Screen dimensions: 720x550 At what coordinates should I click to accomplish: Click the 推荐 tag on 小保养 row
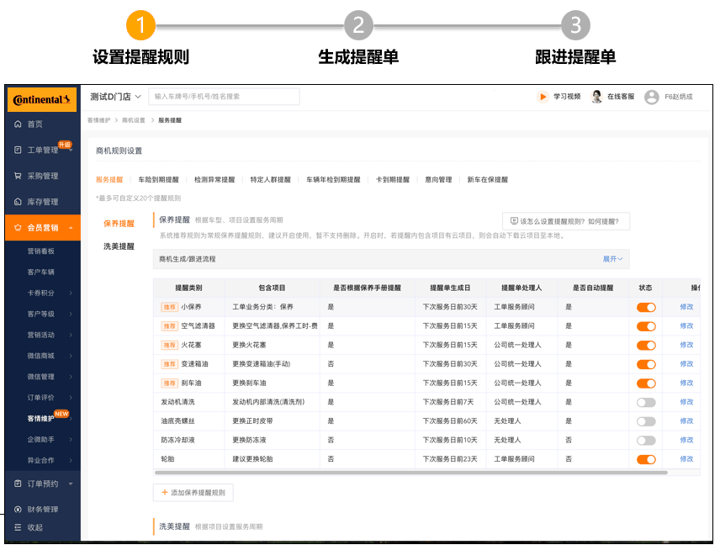click(169, 307)
